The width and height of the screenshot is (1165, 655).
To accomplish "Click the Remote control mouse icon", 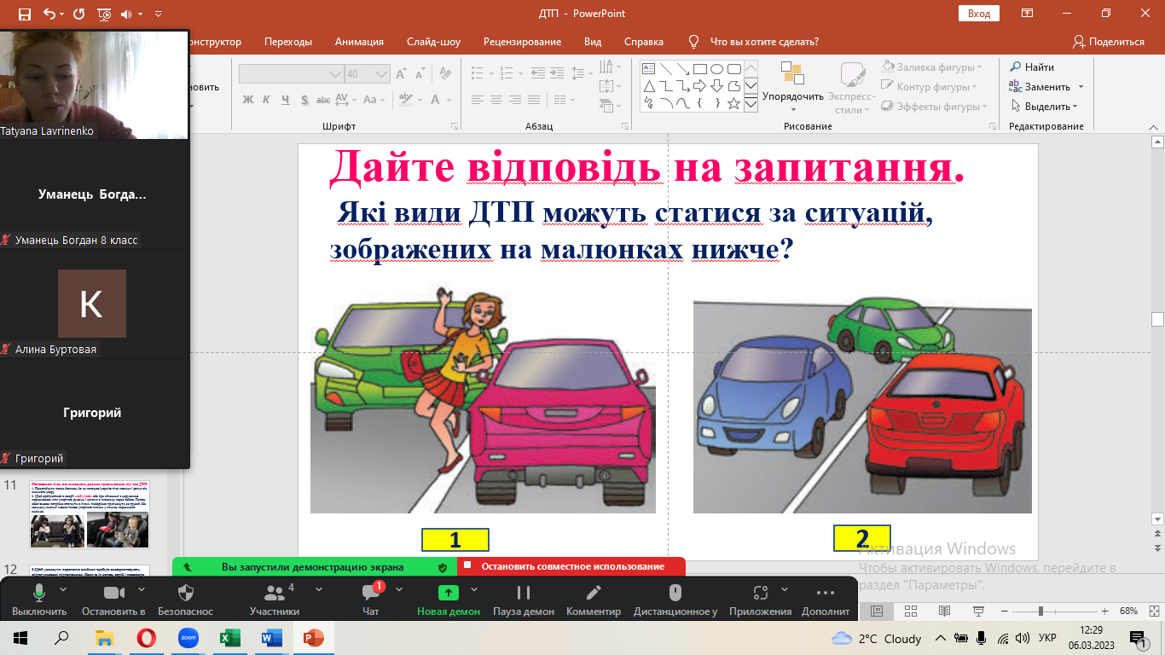I will click(x=675, y=594).
